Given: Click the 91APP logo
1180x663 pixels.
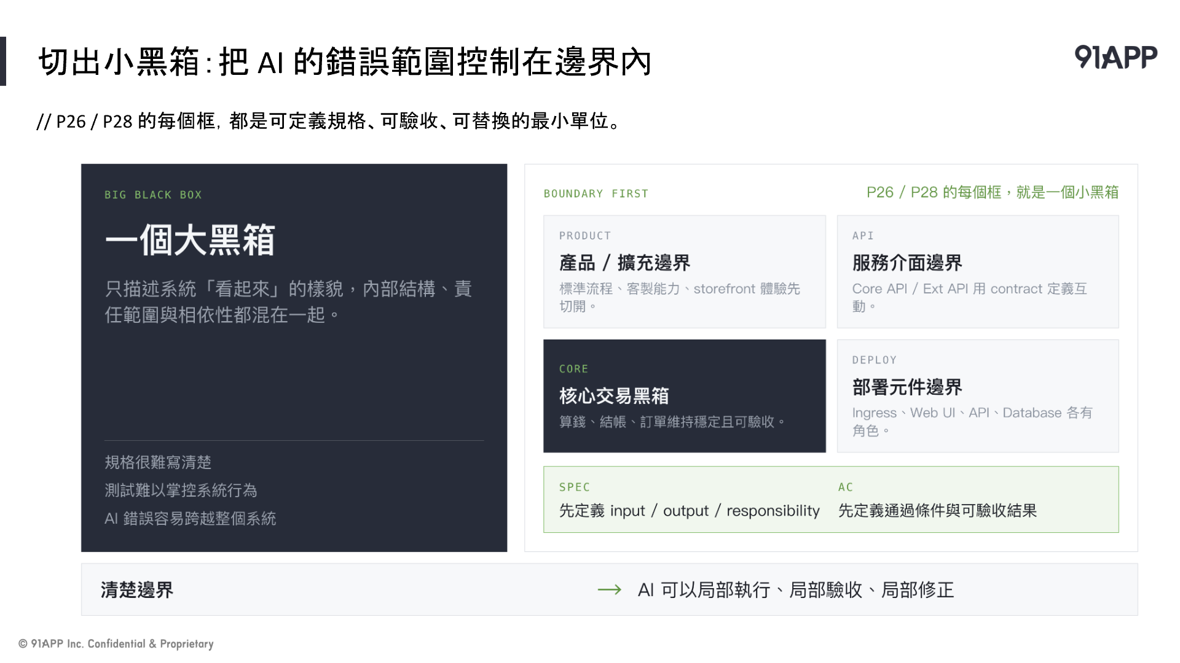Looking at the screenshot, I should click(x=1115, y=57).
